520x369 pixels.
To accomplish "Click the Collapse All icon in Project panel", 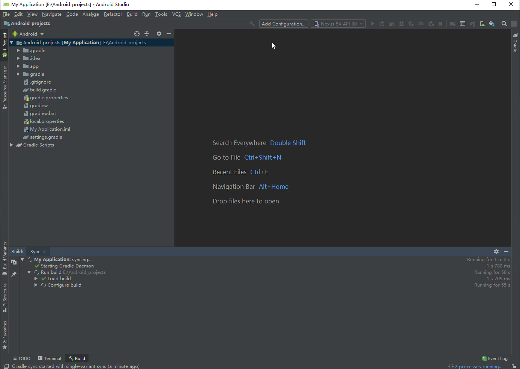I will click(x=147, y=34).
